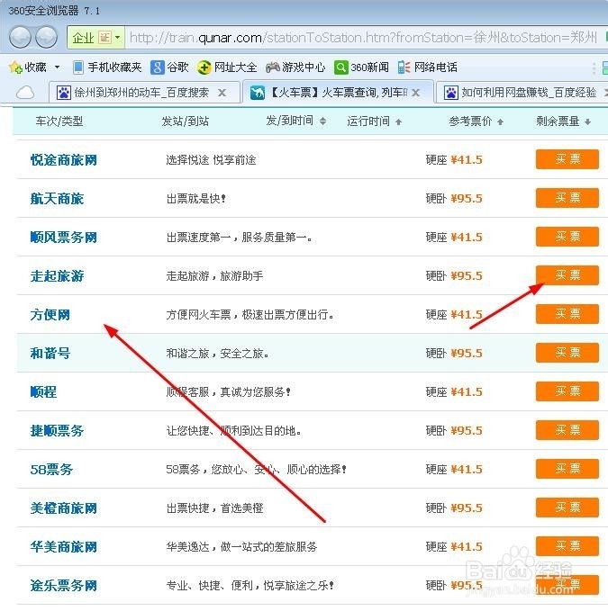The height and width of the screenshot is (611, 608).
Task: Open the 网址大全 bookmark
Action: [x=227, y=67]
